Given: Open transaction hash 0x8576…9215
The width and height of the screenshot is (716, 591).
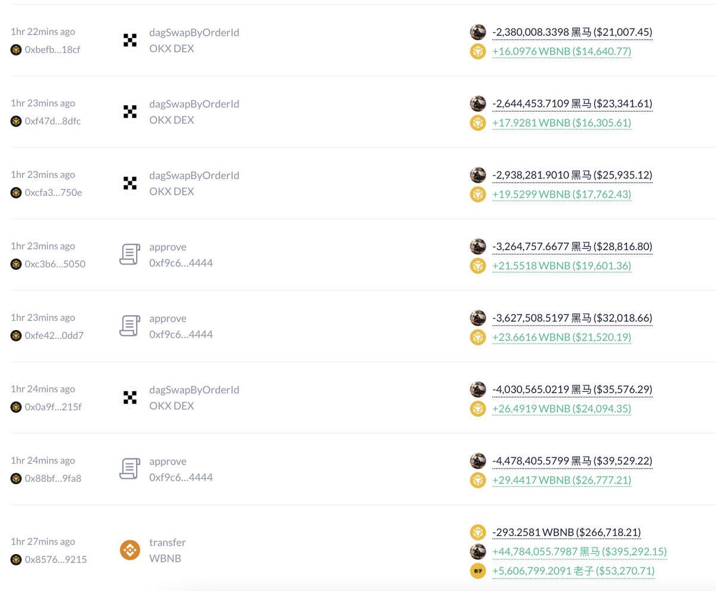Looking at the screenshot, I should (55, 559).
